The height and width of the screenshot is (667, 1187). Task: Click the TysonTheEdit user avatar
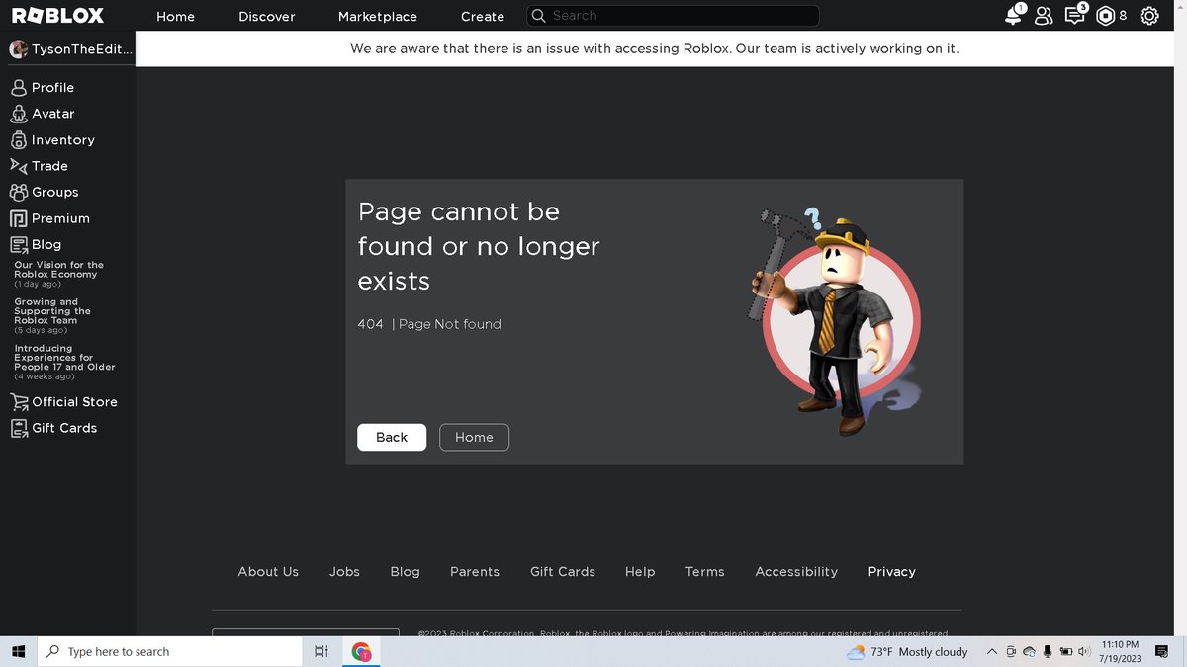18,49
